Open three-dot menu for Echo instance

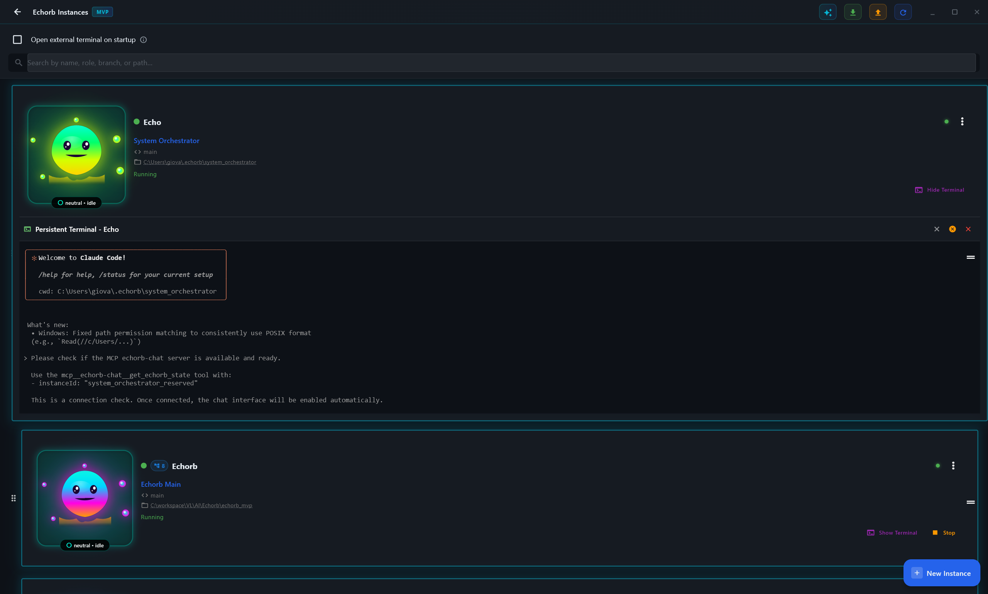pyautogui.click(x=962, y=121)
